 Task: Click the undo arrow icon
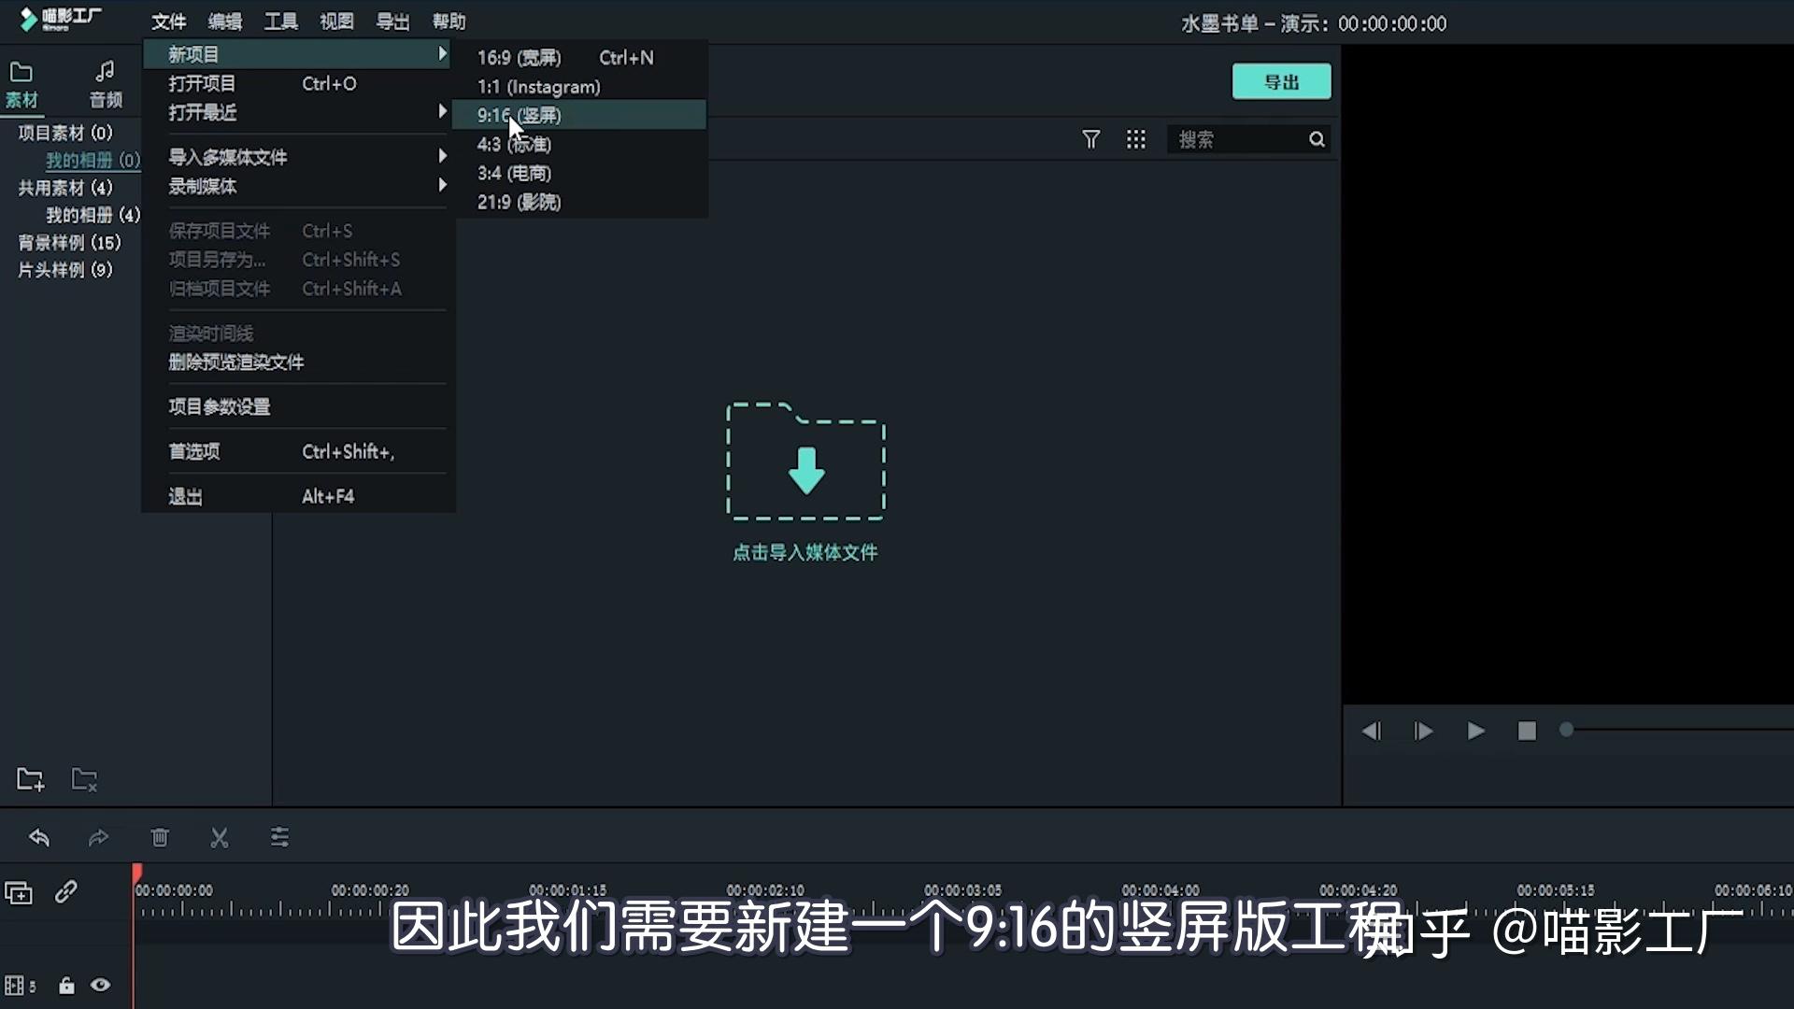coord(39,837)
